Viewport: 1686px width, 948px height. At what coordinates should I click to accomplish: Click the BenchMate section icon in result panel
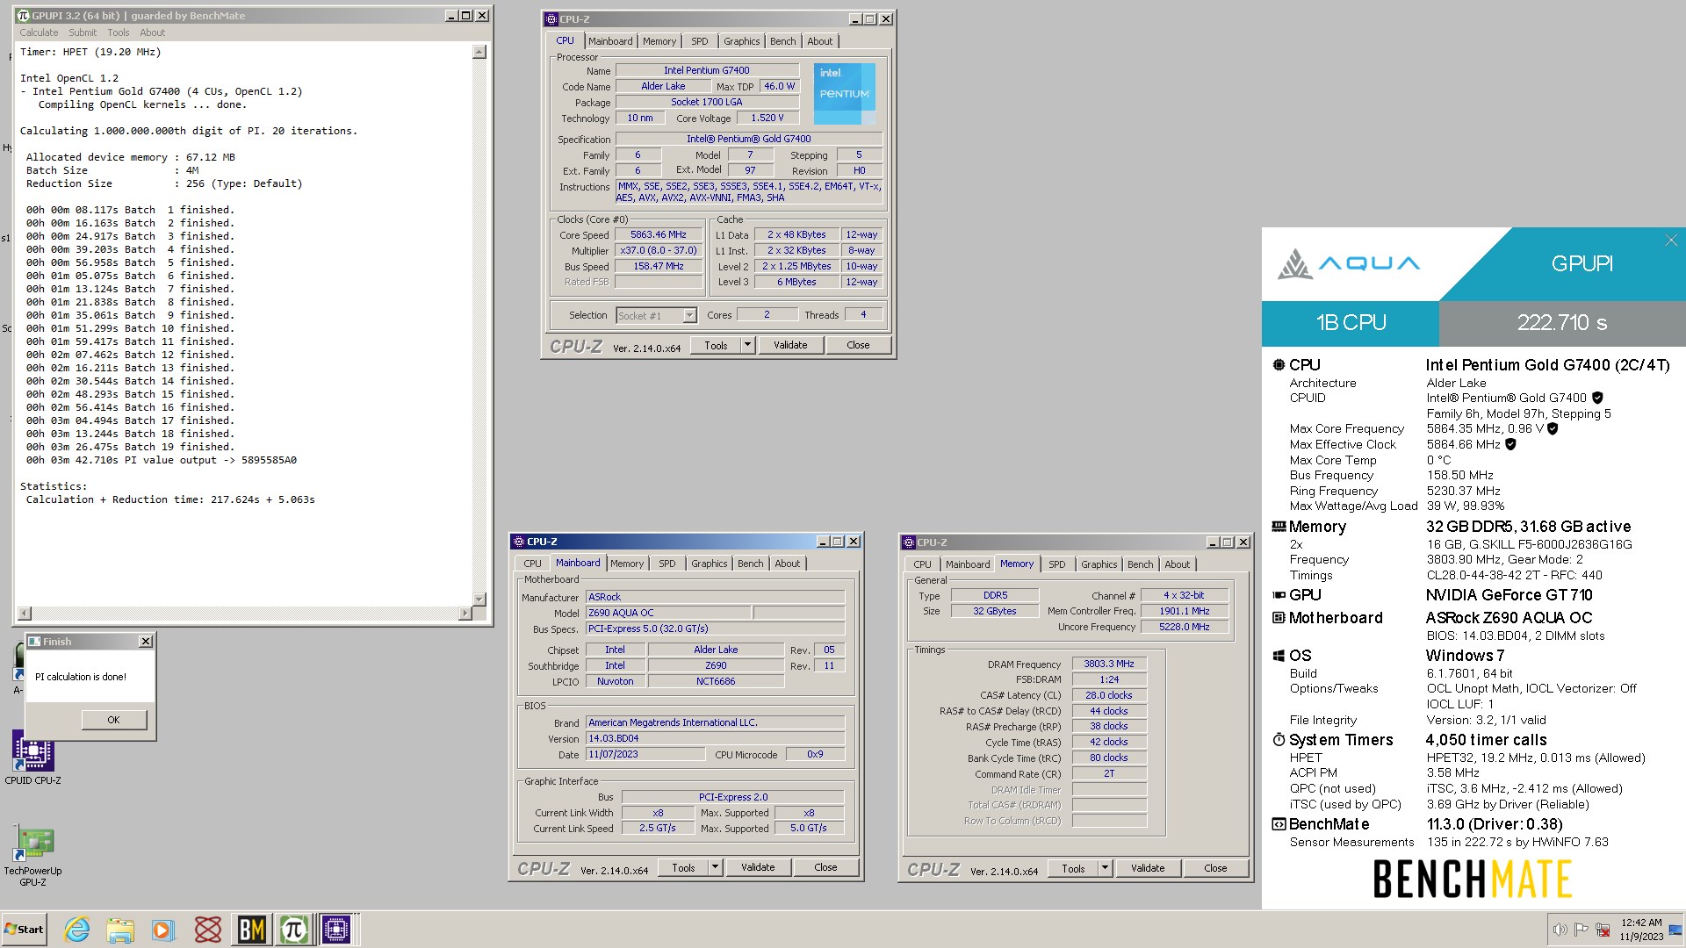pos(1279,824)
